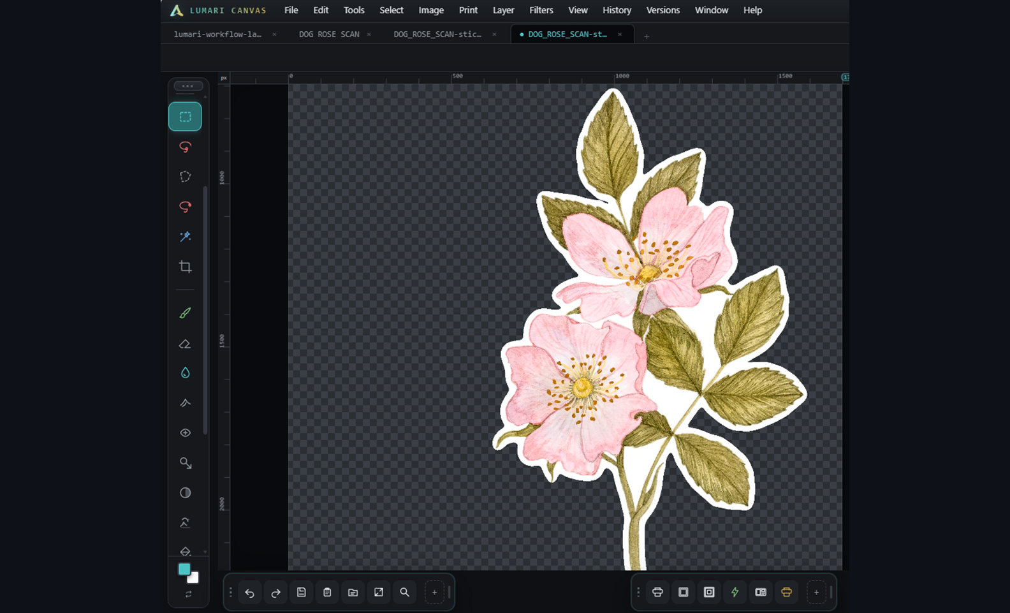
Task: Click the green lightning bolt icon
Action: point(735,593)
